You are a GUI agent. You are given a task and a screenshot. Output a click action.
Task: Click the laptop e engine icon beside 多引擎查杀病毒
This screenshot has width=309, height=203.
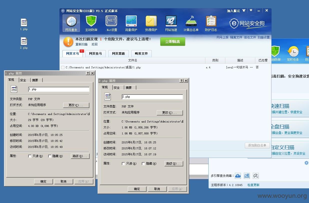[247, 176]
